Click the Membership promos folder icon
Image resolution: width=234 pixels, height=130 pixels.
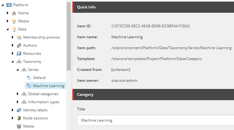point(19,37)
